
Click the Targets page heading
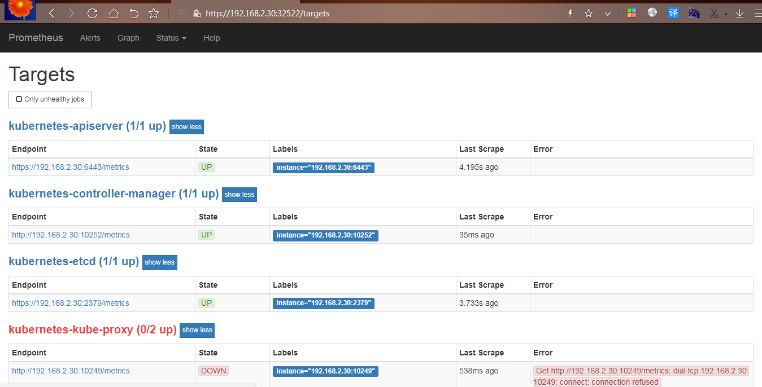pyautogui.click(x=42, y=74)
